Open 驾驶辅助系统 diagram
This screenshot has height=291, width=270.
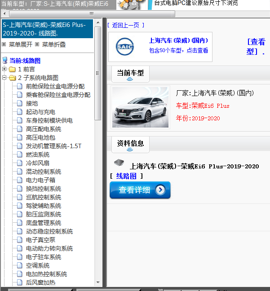(44, 206)
